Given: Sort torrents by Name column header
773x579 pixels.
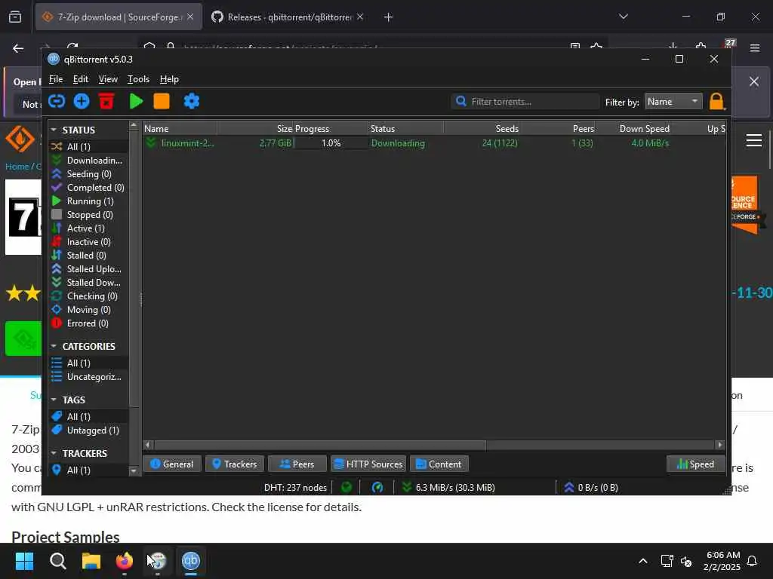Looking at the screenshot, I should tap(180, 128).
